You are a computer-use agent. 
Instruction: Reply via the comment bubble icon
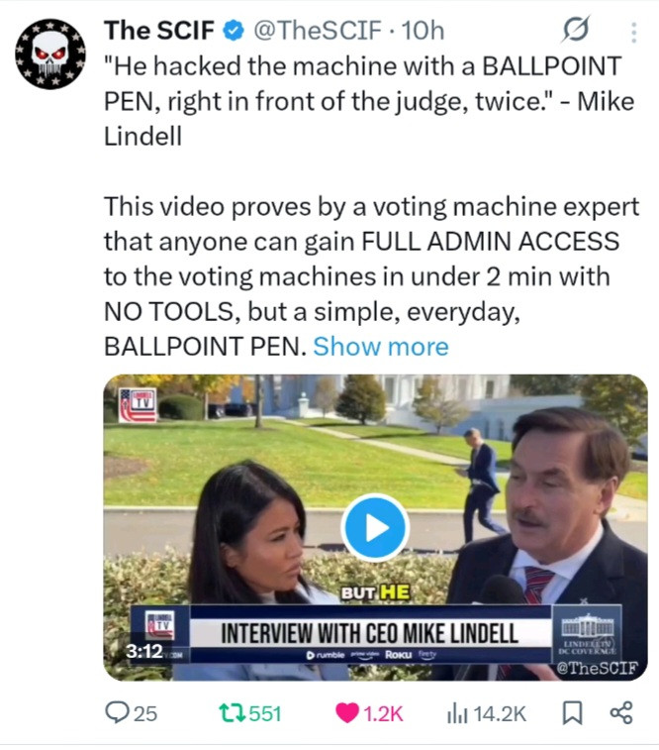tap(116, 712)
